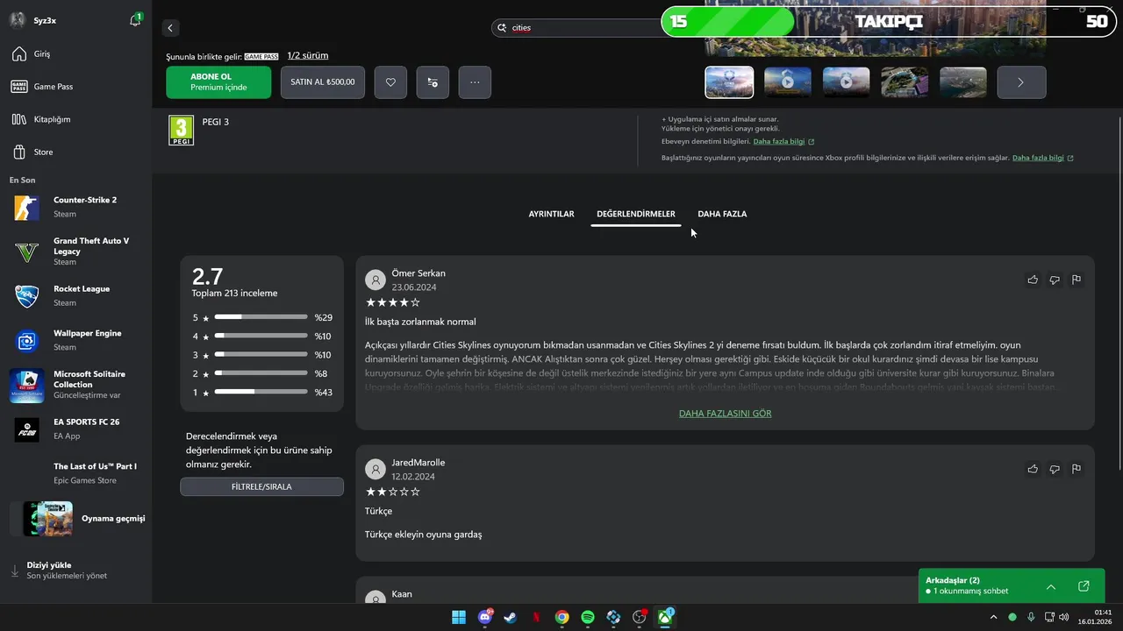
Task: Open Discord from the taskbar
Action: 485,617
